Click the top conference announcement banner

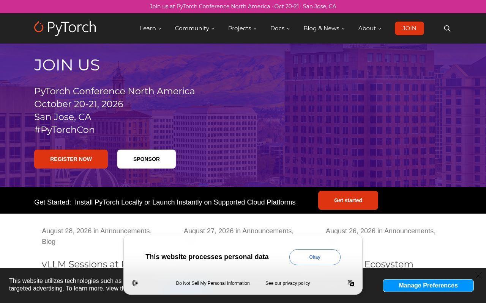pos(243,6)
